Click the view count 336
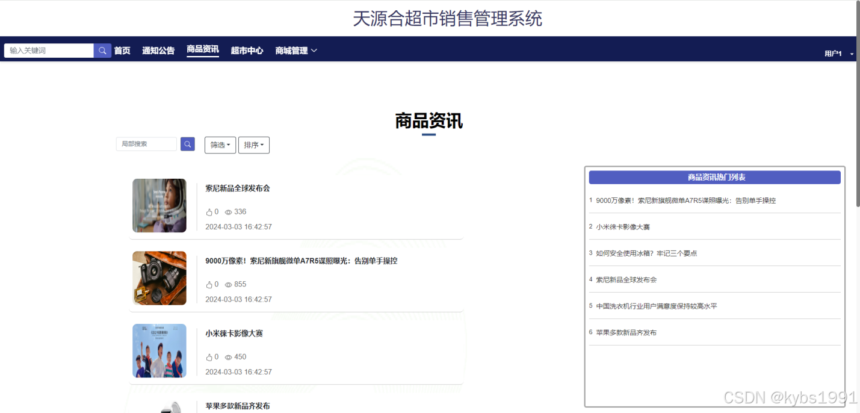Screen dimensions: 860x413 [x=240, y=212]
